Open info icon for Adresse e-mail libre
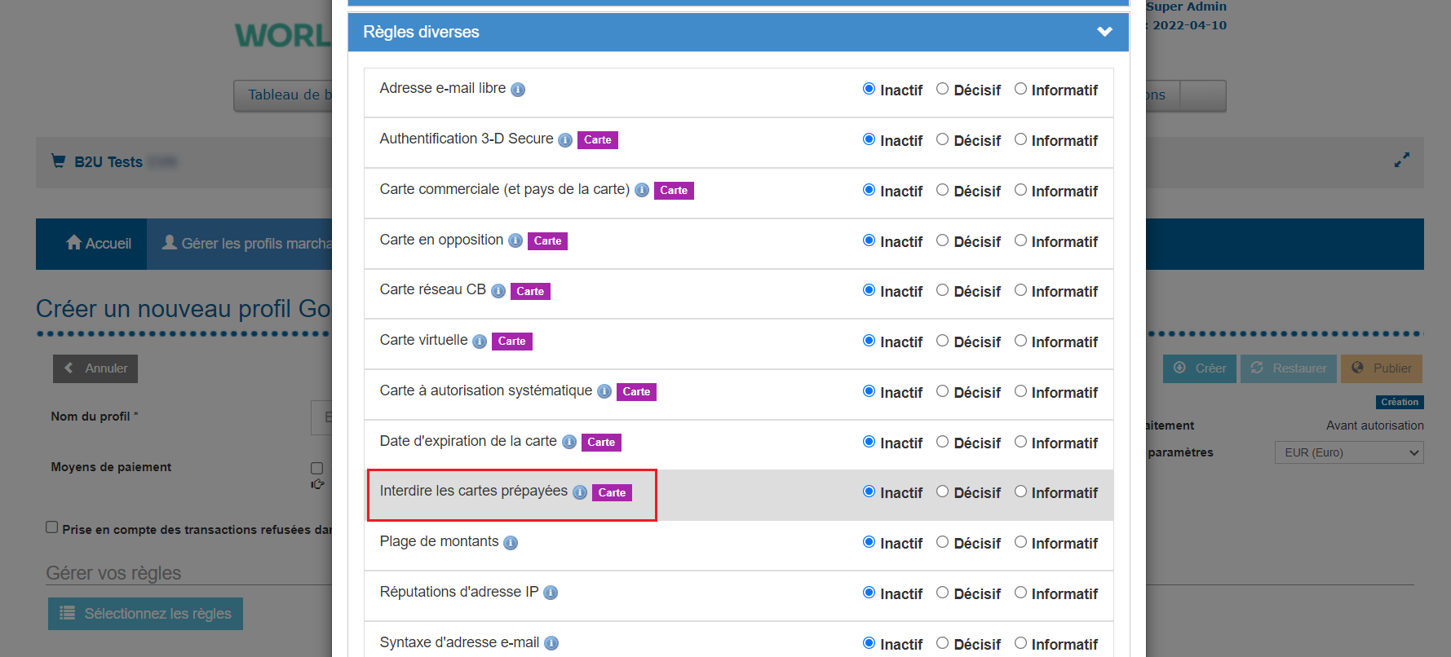The width and height of the screenshot is (1451, 657). [x=518, y=90]
